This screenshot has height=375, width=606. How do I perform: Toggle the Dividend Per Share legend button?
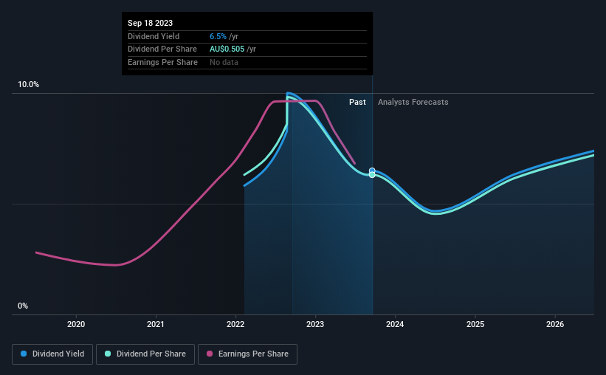145,354
